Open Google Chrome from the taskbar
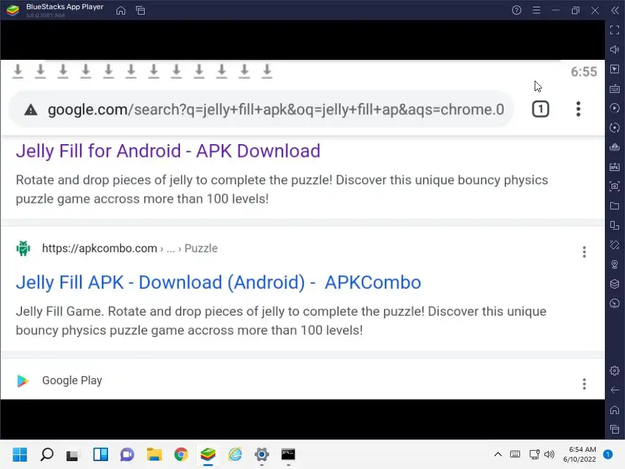 click(181, 454)
